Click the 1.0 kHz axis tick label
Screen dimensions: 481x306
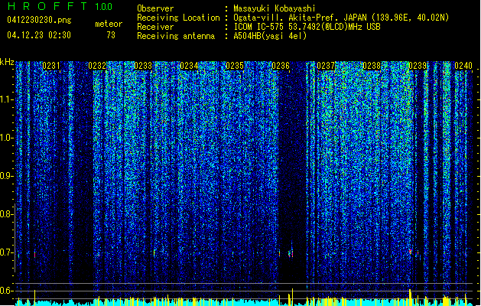point(6,138)
